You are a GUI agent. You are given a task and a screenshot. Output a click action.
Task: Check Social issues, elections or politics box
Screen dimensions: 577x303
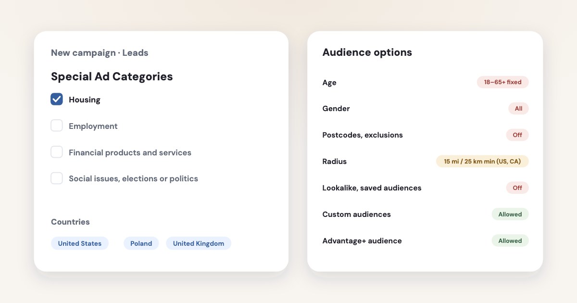(x=57, y=178)
